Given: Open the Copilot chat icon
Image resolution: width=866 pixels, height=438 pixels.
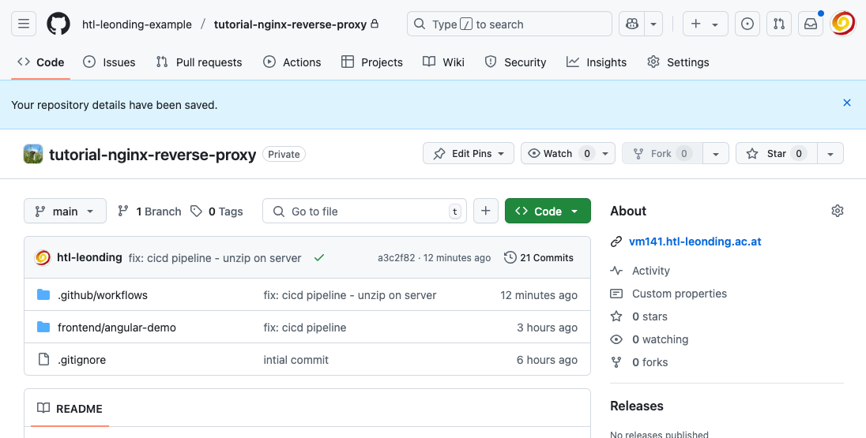Looking at the screenshot, I should (x=632, y=24).
